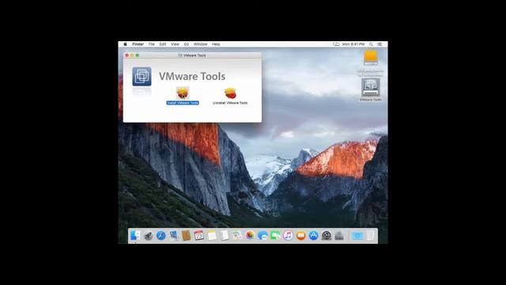Image resolution: width=506 pixels, height=285 pixels.
Task: Click the menu bar clock
Action: 353,44
